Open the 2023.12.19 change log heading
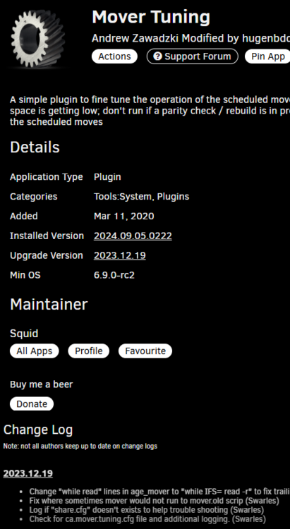Viewport: 290px width, 529px height. [x=28, y=473]
